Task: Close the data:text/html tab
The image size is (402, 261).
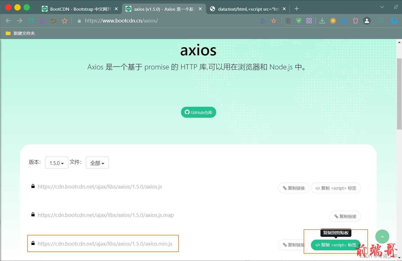Action: pos(284,9)
